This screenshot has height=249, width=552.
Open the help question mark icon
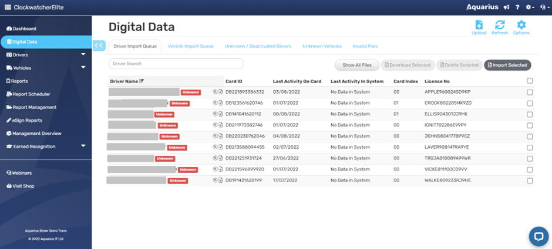click(517, 7)
